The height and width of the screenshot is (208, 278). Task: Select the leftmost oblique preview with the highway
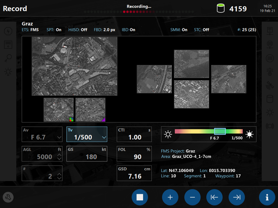point(154,79)
